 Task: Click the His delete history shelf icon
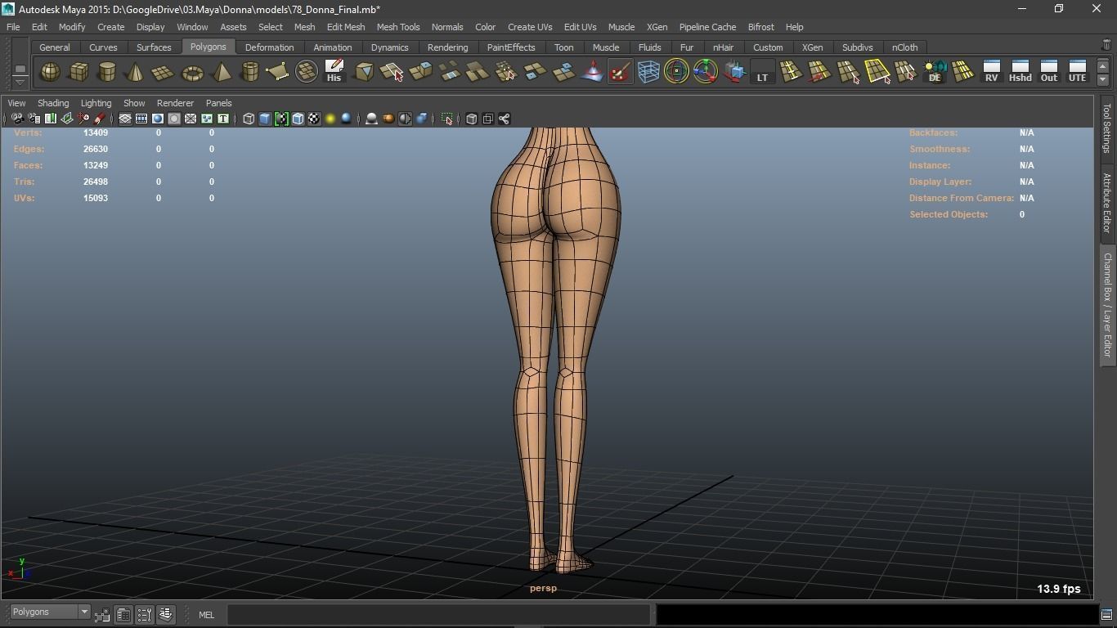tap(334, 73)
